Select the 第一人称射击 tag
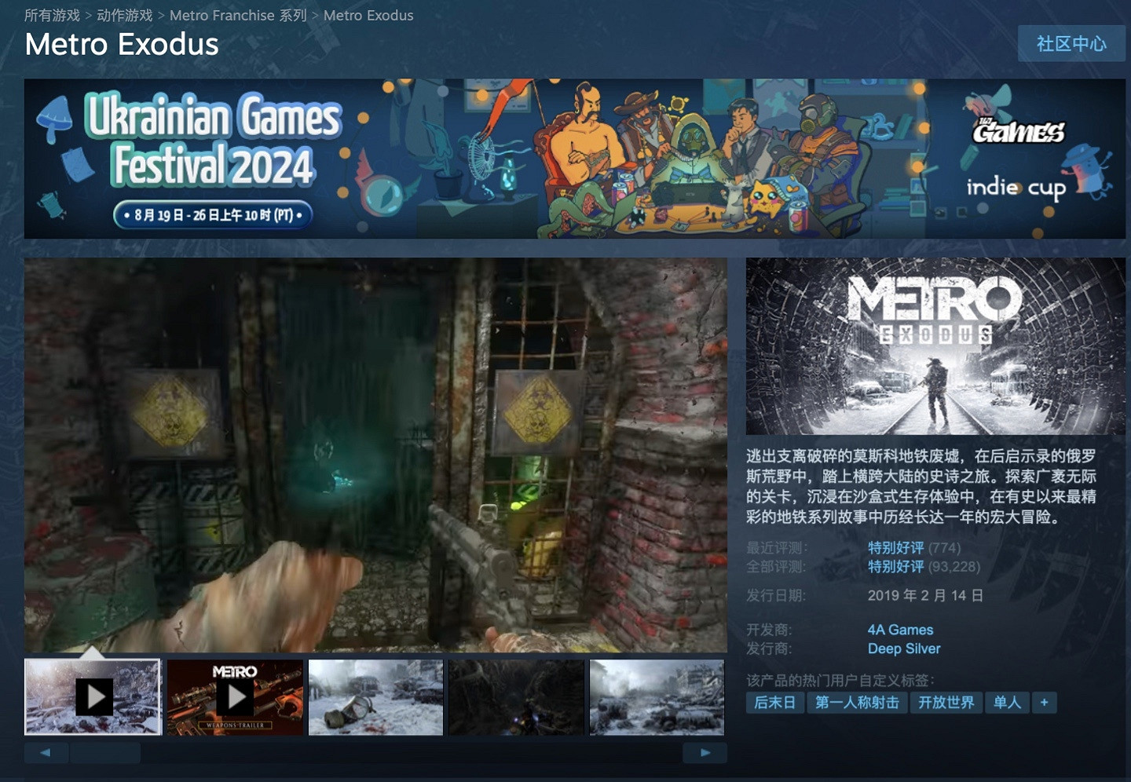Viewport: 1131px width, 782px height. point(859,703)
